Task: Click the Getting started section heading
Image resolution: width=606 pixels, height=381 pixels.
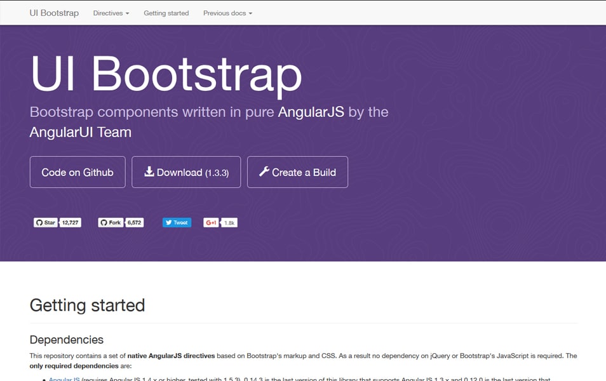Action: click(88, 305)
